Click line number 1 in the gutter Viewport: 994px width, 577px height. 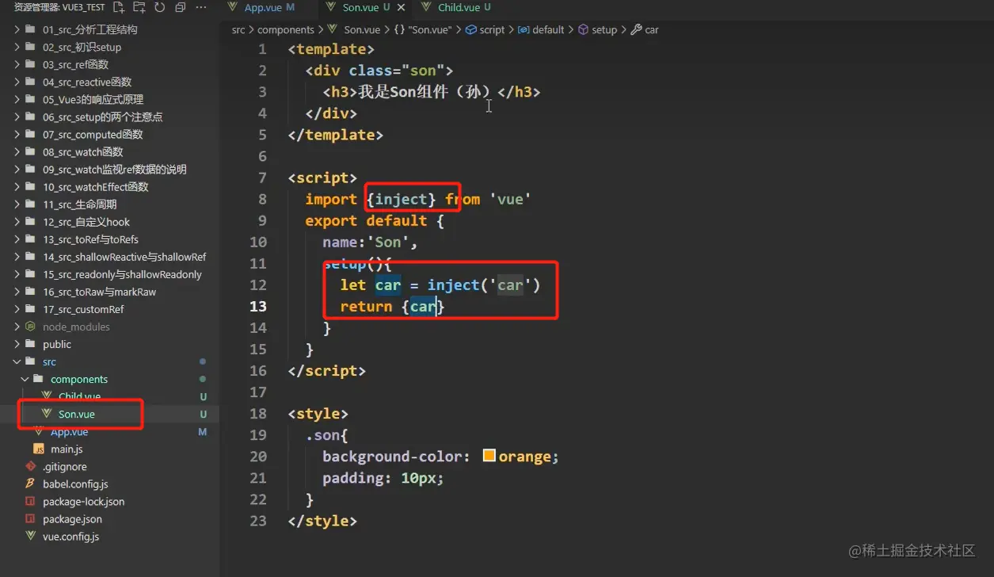click(262, 49)
